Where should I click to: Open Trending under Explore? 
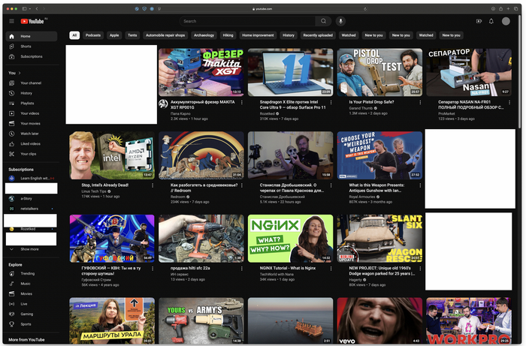[27, 273]
